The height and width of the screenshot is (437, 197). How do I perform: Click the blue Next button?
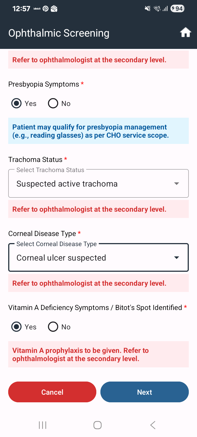coord(144,392)
